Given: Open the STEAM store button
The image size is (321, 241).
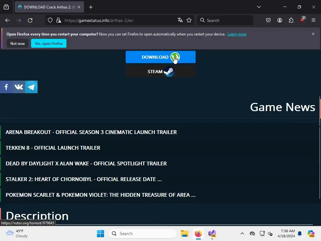Looking at the screenshot, I should [x=160, y=72].
